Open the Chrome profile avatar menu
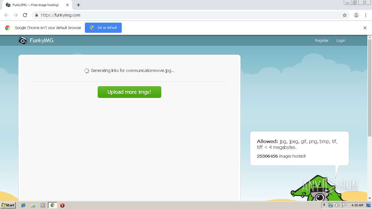Screen dimensions: 372x209 (x=356, y=15)
